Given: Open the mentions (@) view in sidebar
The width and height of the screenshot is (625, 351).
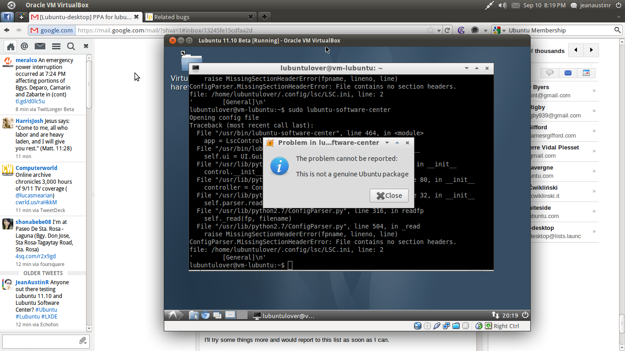Looking at the screenshot, I should (x=24, y=46).
